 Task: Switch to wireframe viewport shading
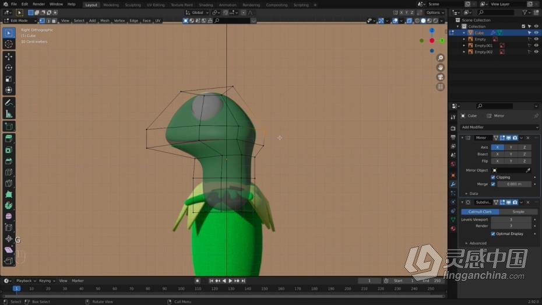(x=417, y=21)
